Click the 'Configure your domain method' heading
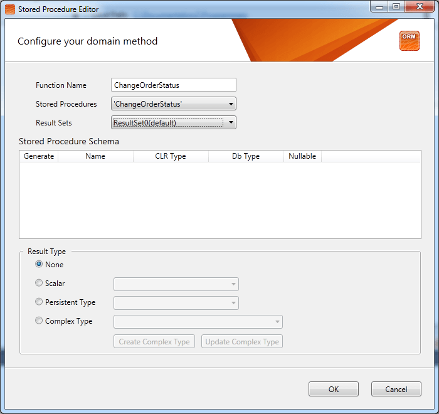The width and height of the screenshot is (439, 414). pos(88,41)
